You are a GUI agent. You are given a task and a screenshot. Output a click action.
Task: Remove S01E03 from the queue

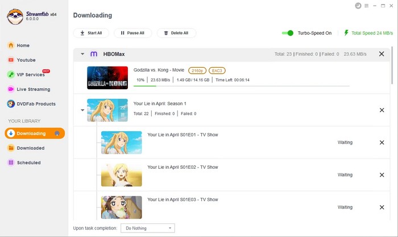click(382, 207)
